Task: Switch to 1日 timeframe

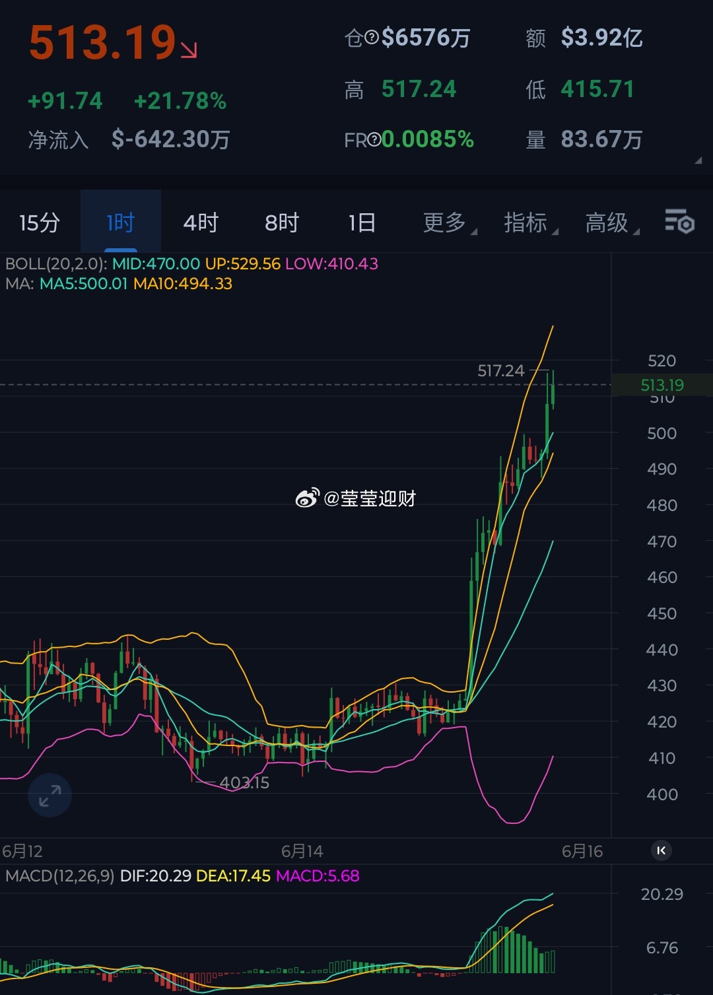Action: coord(362,223)
